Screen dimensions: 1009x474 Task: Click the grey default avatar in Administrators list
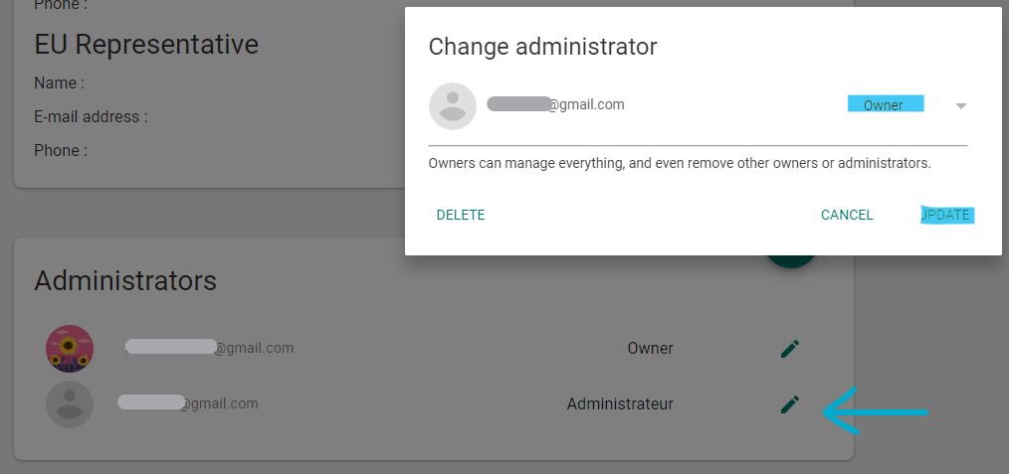tap(70, 404)
